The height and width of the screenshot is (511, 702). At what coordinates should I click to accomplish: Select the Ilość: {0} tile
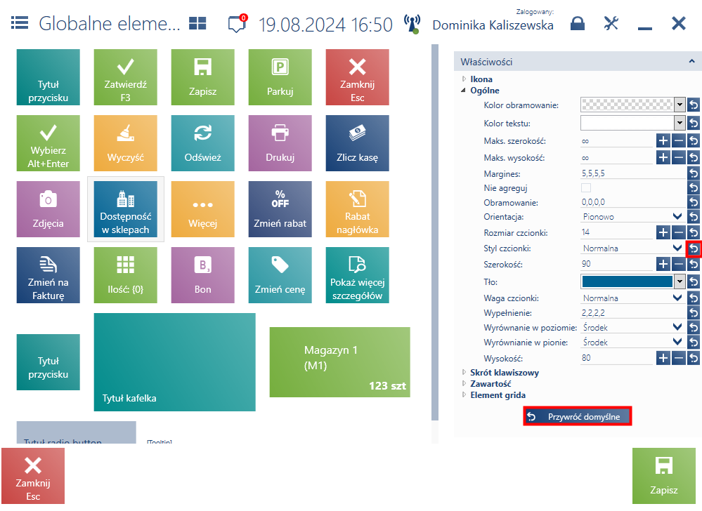pyautogui.click(x=125, y=275)
